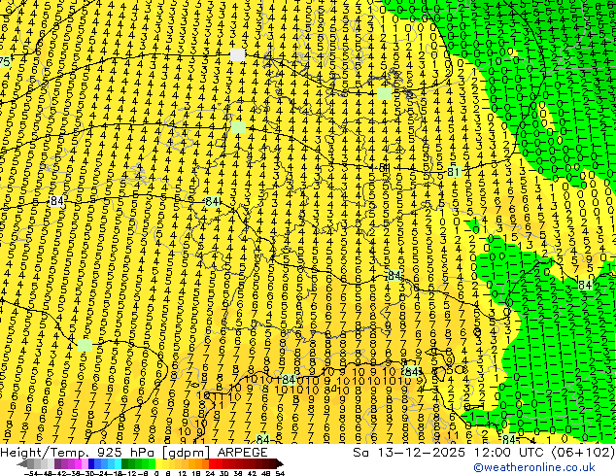Click the '24' value on temperature scale
The height and width of the screenshot is (476, 616).
tap(210, 473)
